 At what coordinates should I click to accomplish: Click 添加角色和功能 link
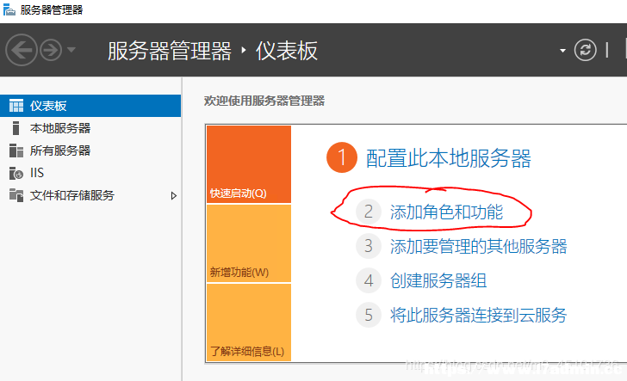tap(446, 212)
